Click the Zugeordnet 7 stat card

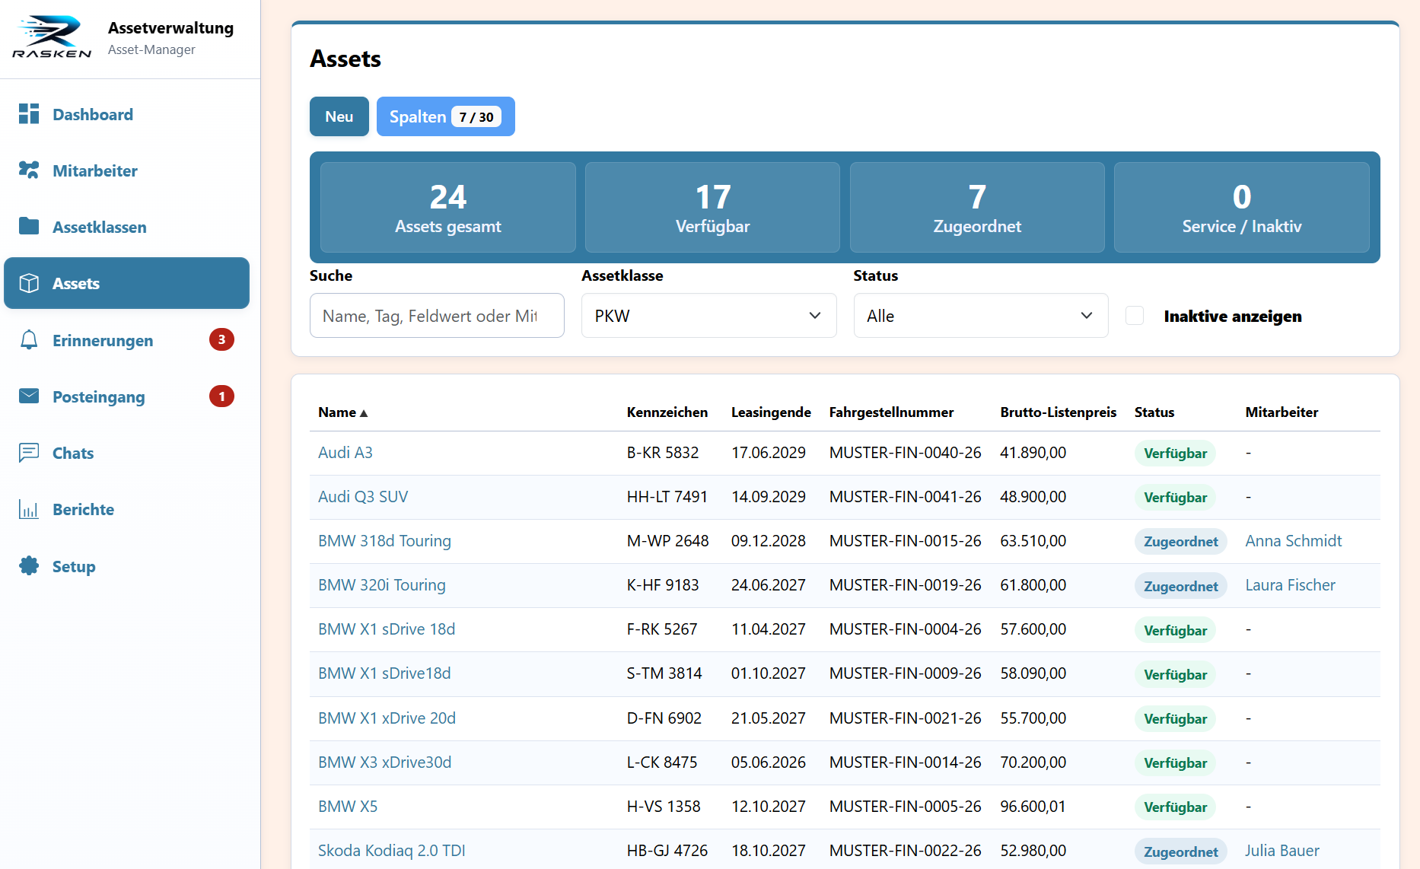tap(977, 207)
